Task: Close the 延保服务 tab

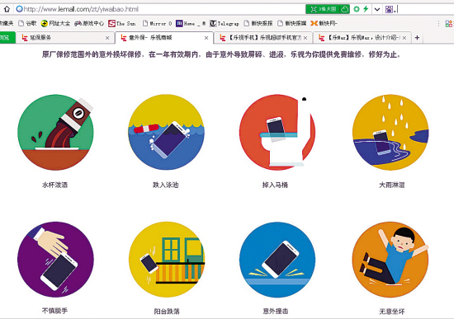Action: coord(107,38)
